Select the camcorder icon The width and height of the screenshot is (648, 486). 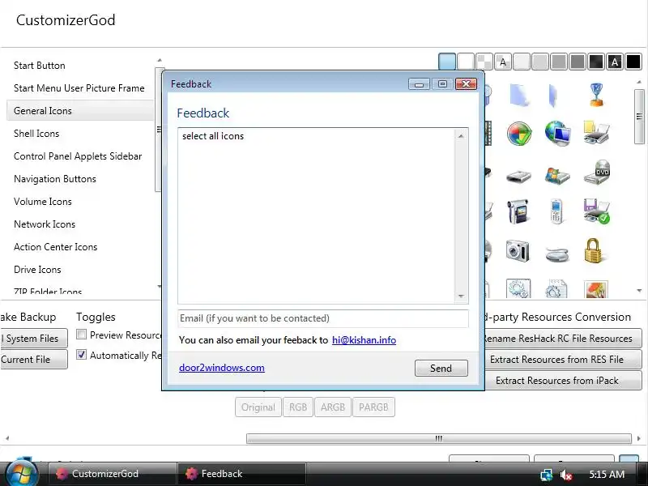pos(518,211)
